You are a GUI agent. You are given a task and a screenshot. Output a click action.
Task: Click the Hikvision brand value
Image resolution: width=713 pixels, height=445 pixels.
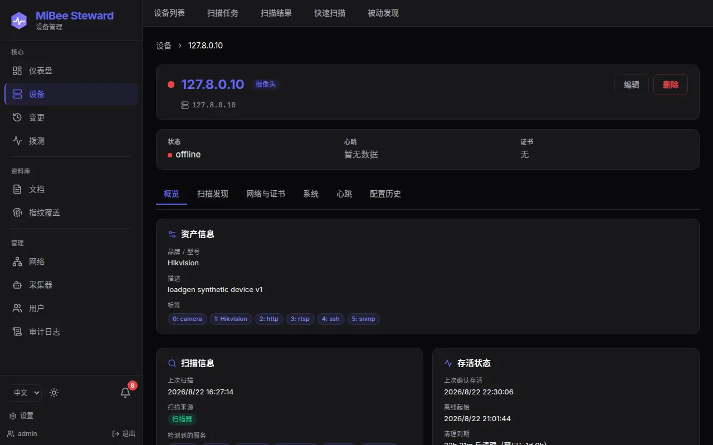(x=183, y=263)
